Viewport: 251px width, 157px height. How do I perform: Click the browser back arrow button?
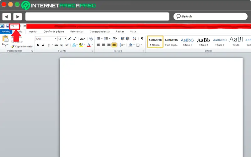(6, 17)
